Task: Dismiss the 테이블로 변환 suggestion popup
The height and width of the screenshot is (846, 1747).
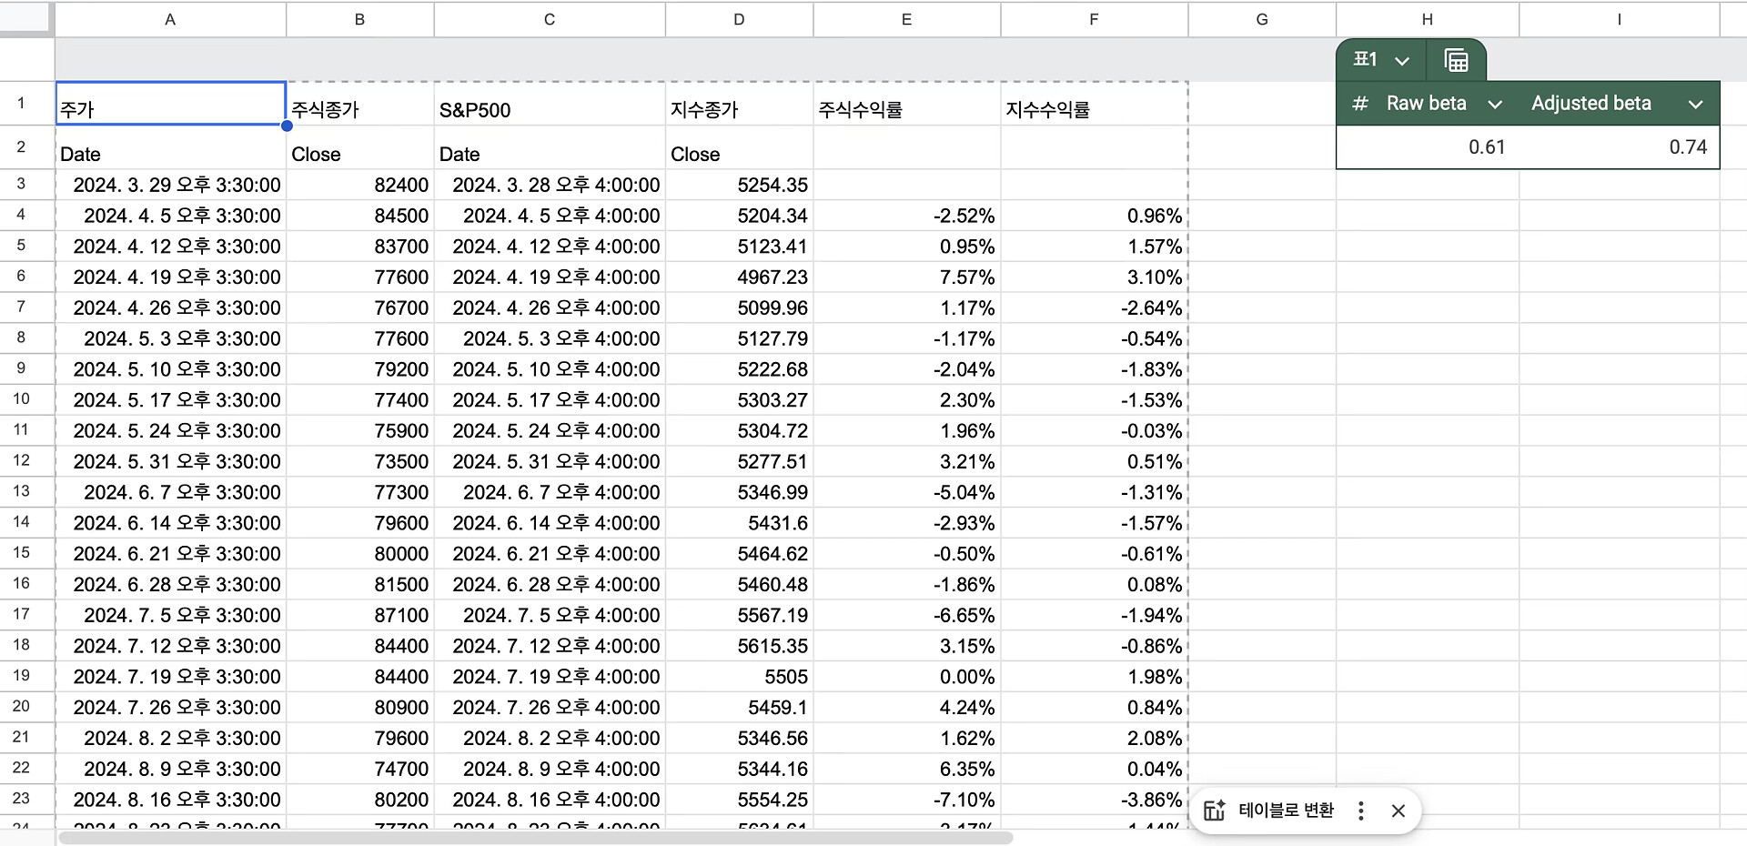Action: click(x=1399, y=811)
